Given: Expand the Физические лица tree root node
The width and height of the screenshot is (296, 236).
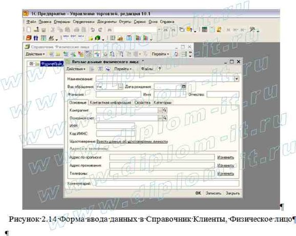Looking at the screenshot, I should (x=31, y=64).
